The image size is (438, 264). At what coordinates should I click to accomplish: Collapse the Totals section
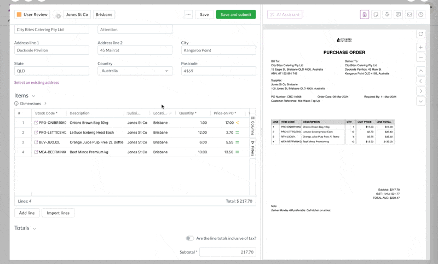click(34, 228)
